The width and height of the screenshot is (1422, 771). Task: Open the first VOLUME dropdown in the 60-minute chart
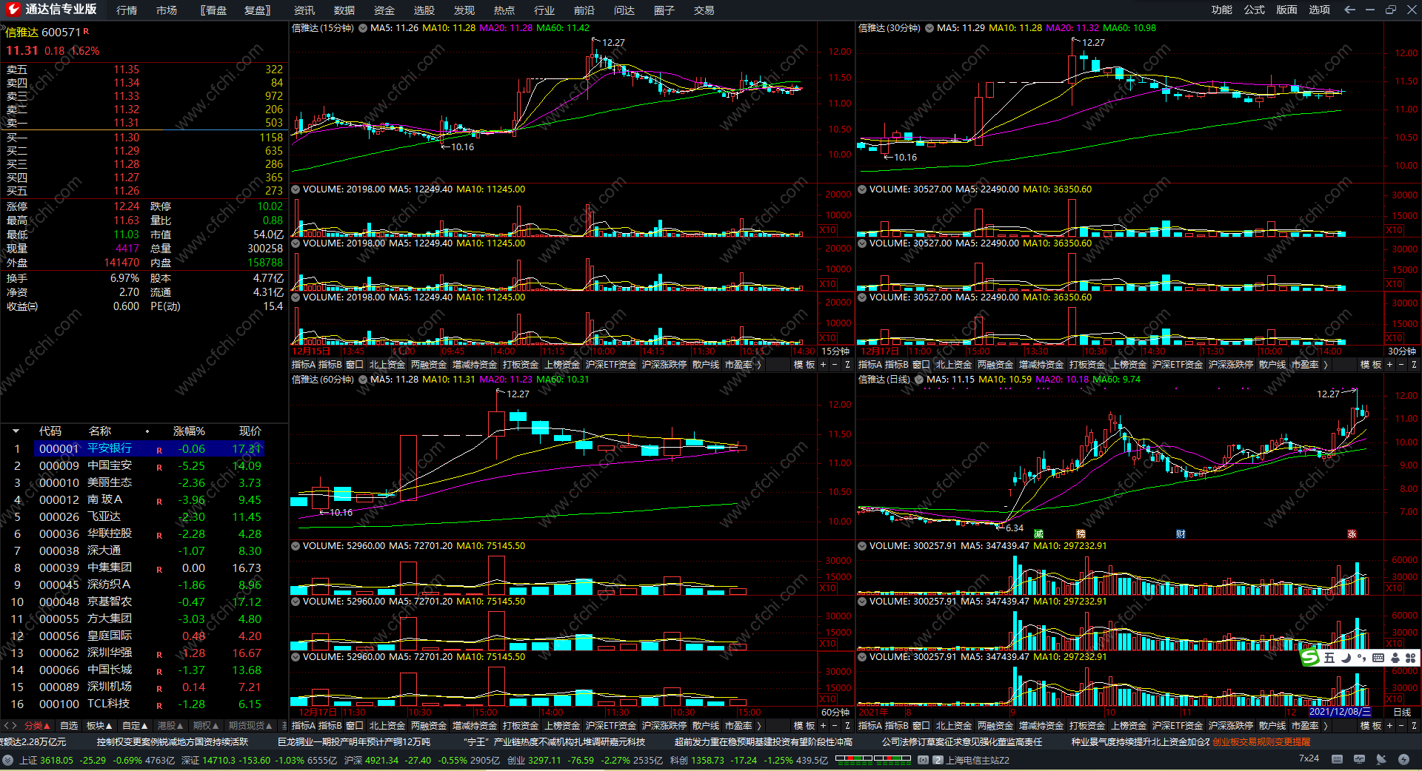pyautogui.click(x=296, y=546)
